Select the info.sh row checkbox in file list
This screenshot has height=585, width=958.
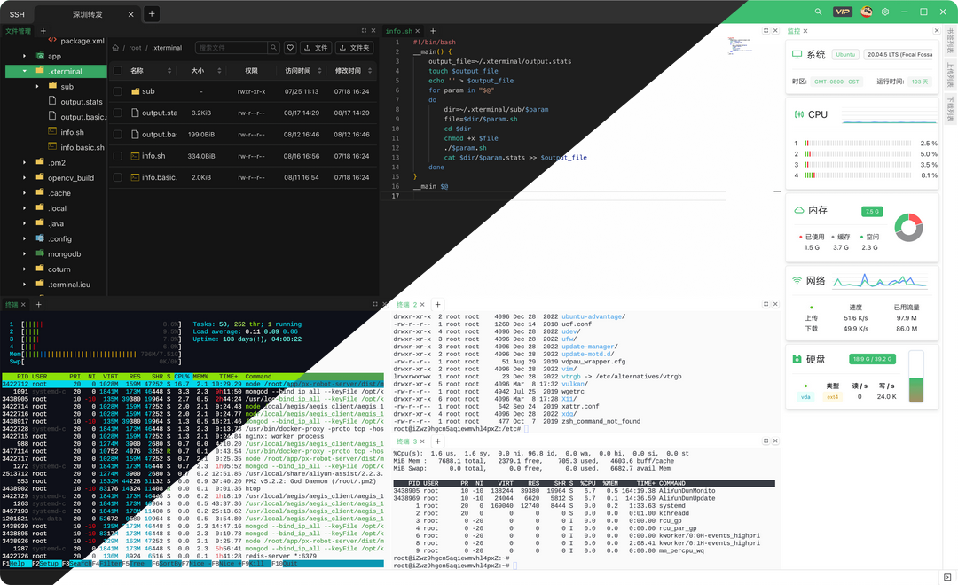point(118,156)
